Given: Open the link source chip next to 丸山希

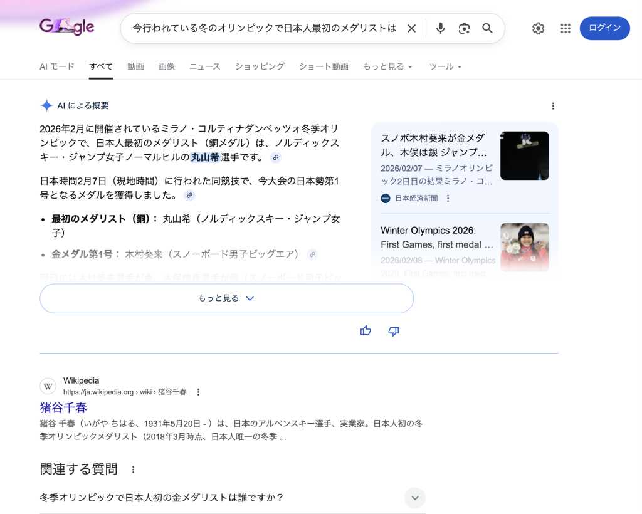Looking at the screenshot, I should click(x=275, y=158).
